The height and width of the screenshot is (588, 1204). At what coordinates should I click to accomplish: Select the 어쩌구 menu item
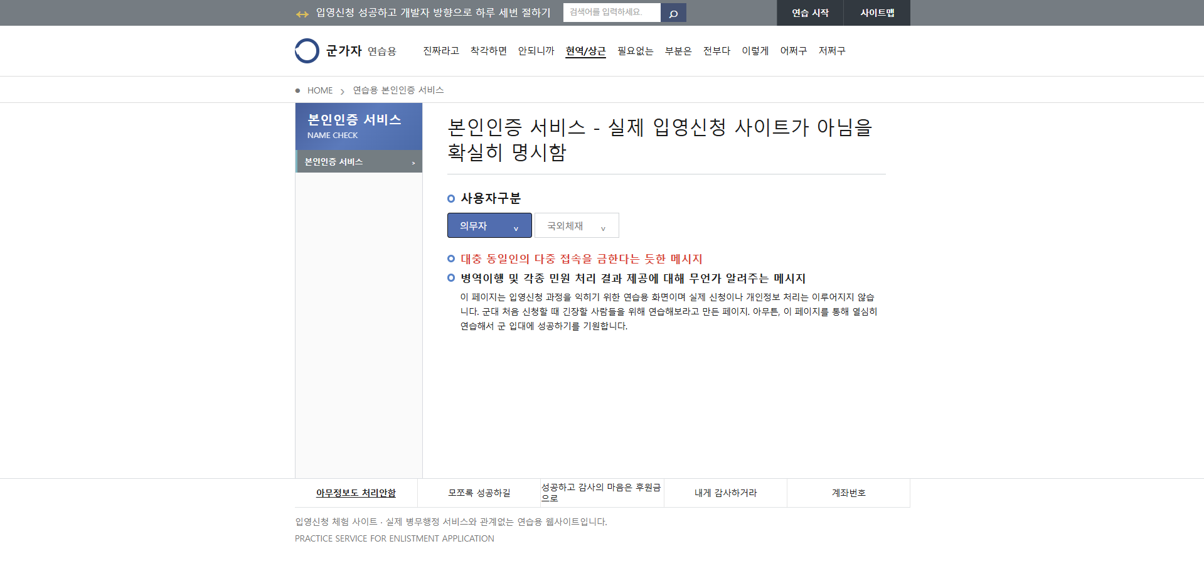[x=794, y=51]
